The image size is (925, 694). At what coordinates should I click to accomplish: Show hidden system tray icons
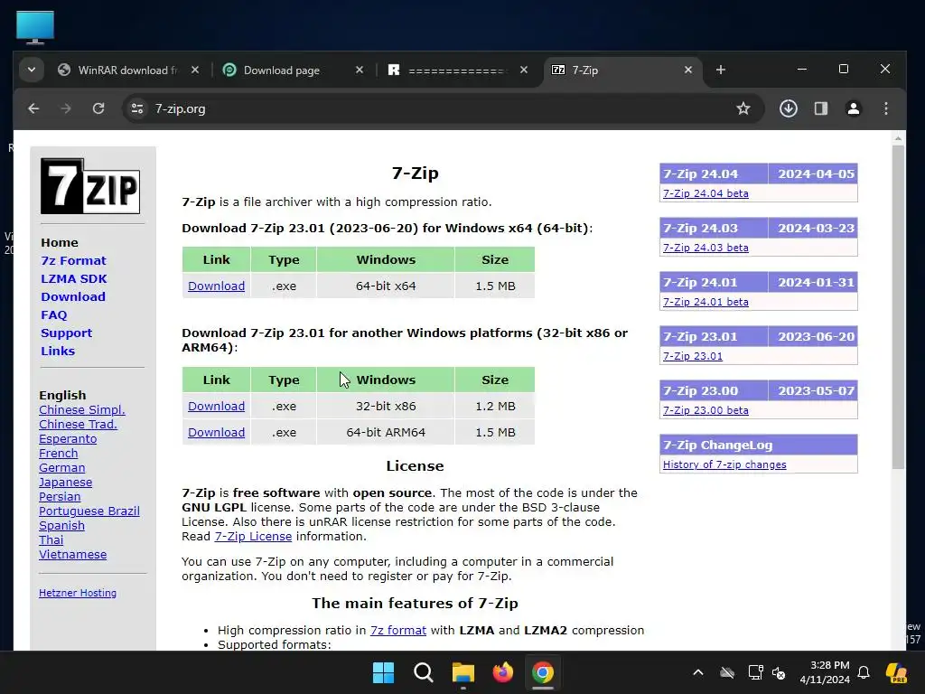(x=698, y=672)
